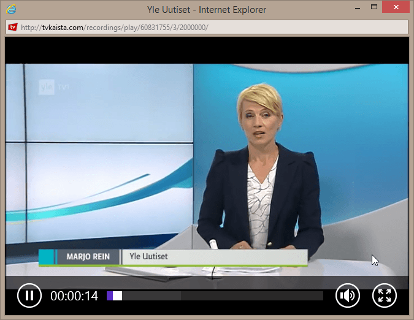
Task: Enter fullscreen mode with the expand icon
Action: point(384,295)
